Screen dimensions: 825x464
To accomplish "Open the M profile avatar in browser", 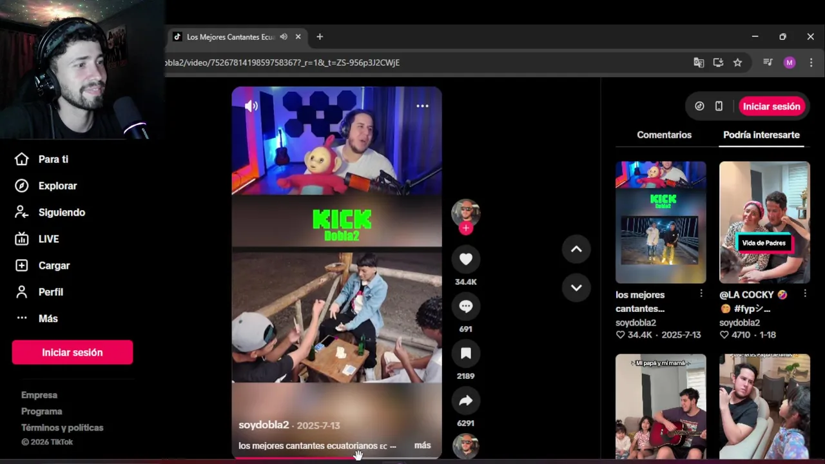I will pos(790,63).
